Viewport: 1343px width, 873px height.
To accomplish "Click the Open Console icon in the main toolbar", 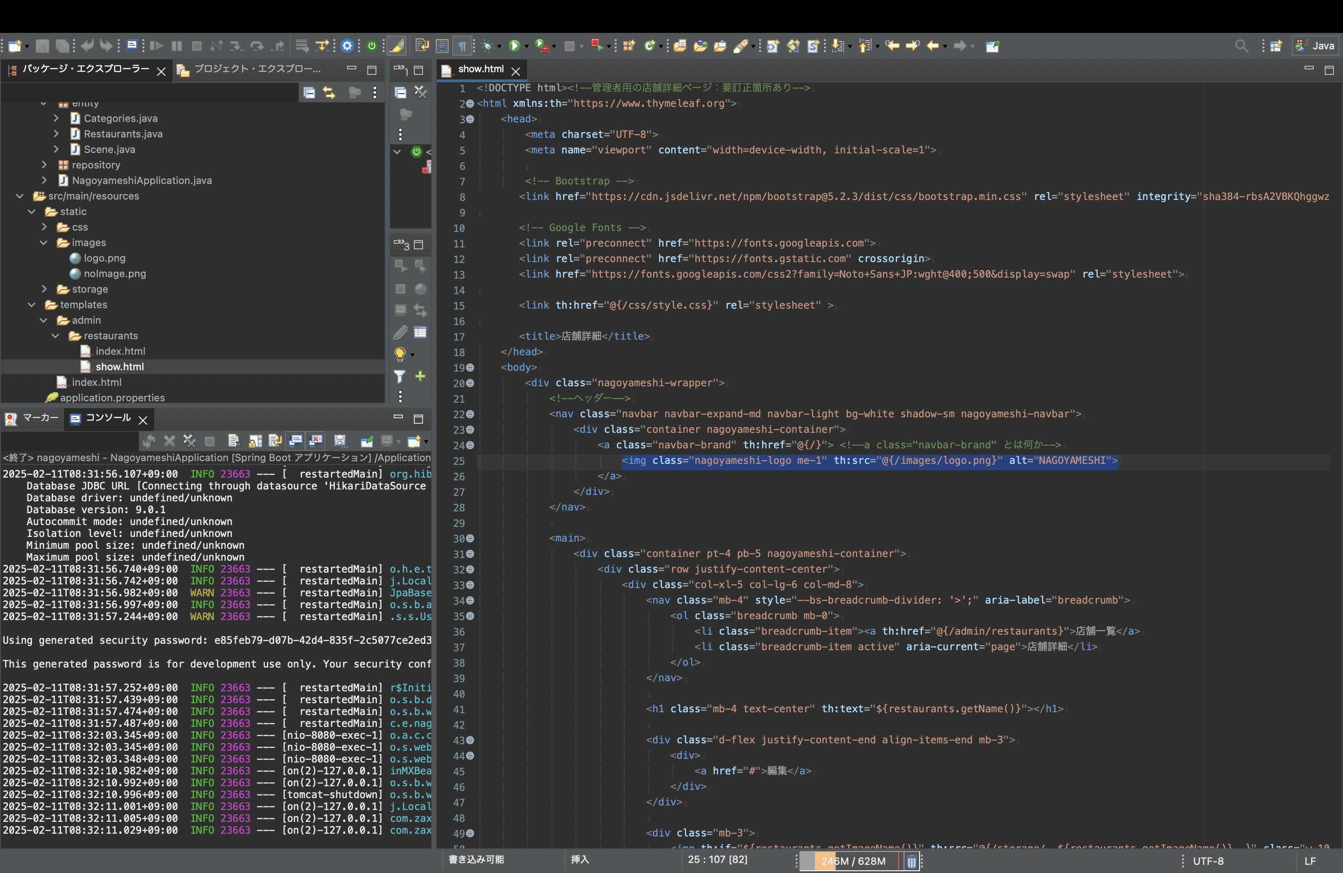I will click(x=132, y=45).
